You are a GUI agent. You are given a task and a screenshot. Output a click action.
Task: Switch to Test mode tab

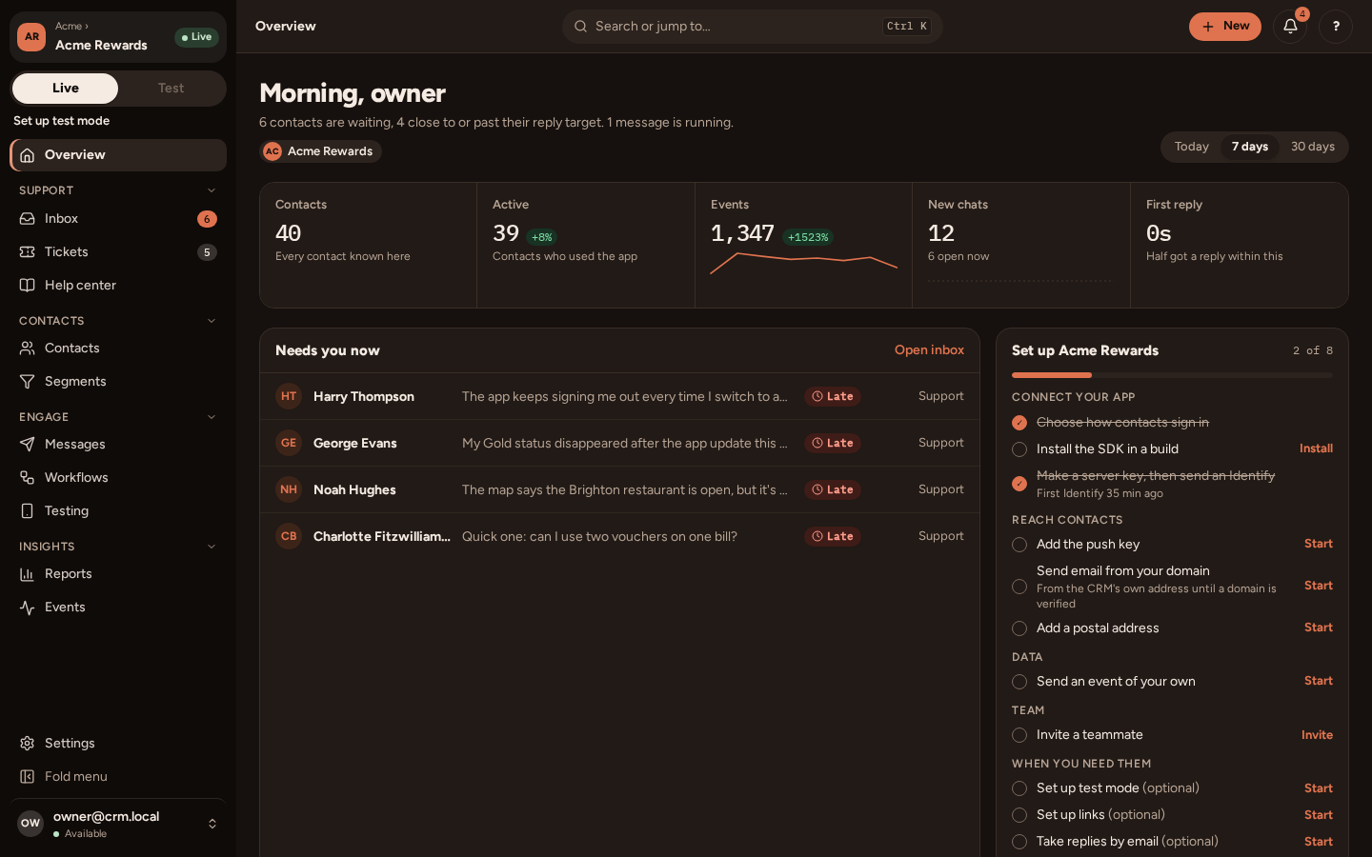tap(171, 89)
